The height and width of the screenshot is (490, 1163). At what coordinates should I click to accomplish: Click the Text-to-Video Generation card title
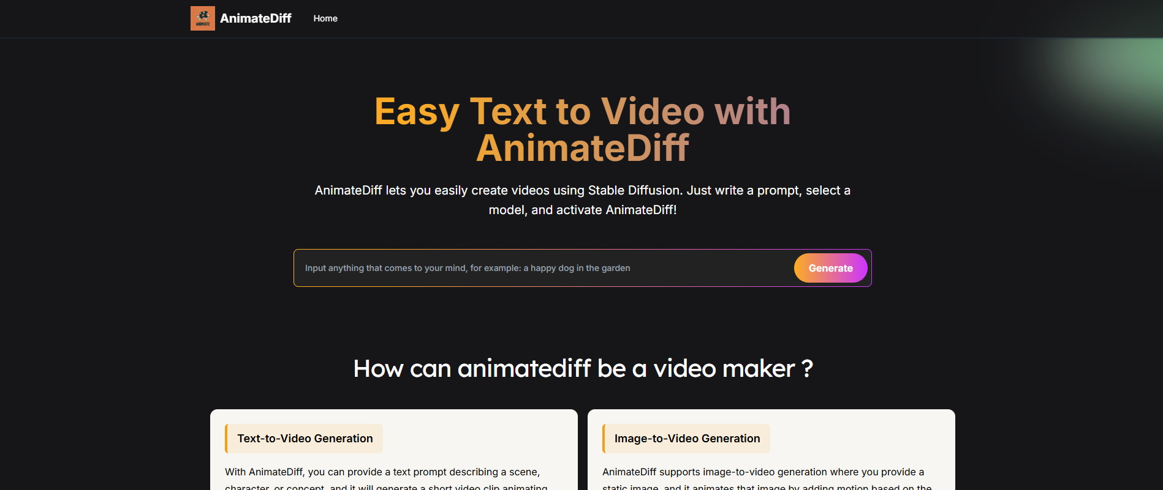coord(305,439)
